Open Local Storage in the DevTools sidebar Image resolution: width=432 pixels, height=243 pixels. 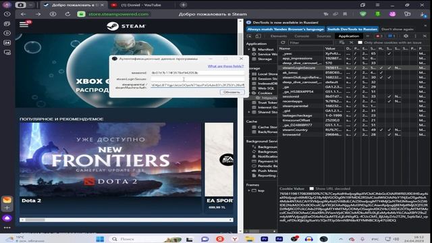[265, 74]
